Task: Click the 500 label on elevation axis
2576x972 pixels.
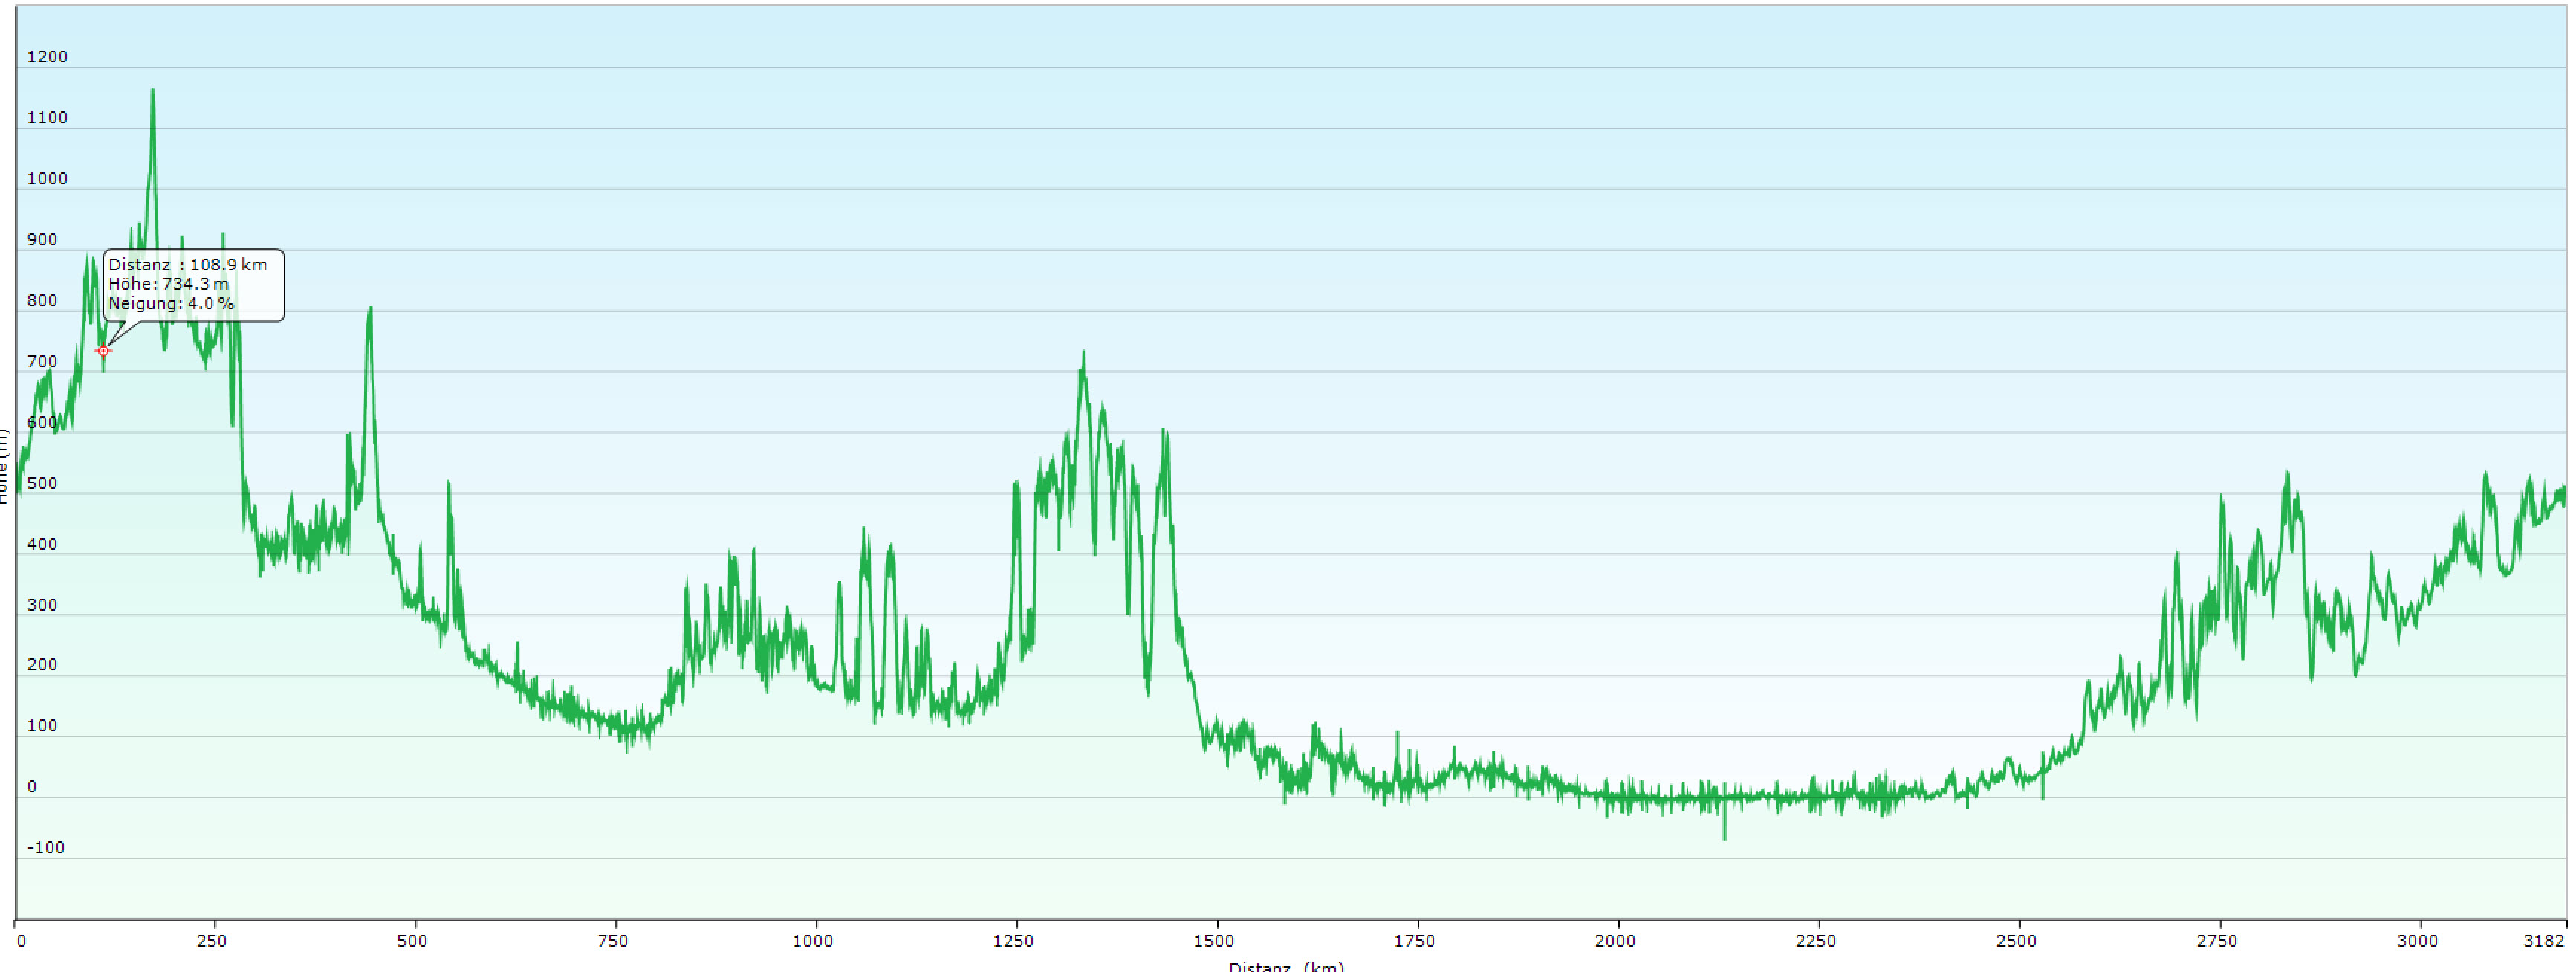Action: pos(42,483)
